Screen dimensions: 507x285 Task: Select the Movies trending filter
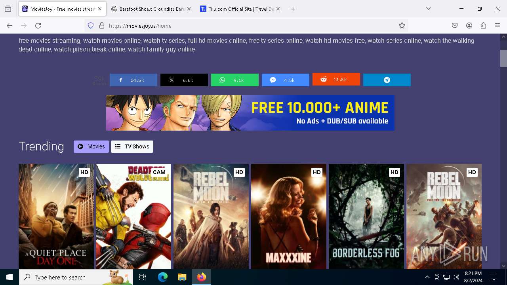click(x=91, y=146)
